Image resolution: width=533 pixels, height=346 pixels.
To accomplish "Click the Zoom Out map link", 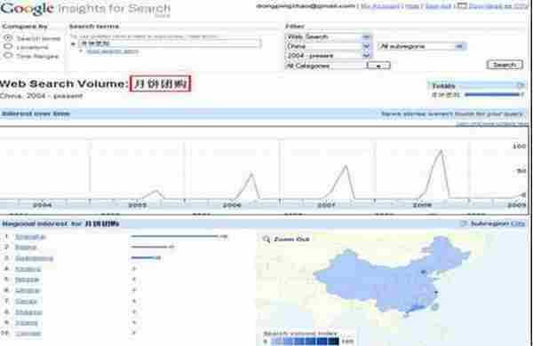I will tap(291, 240).
